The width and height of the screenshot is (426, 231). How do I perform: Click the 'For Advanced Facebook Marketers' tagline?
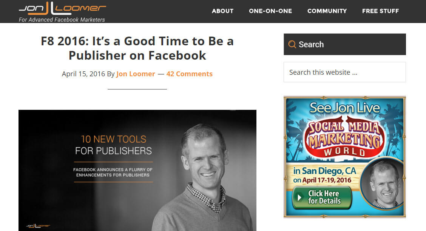(62, 20)
